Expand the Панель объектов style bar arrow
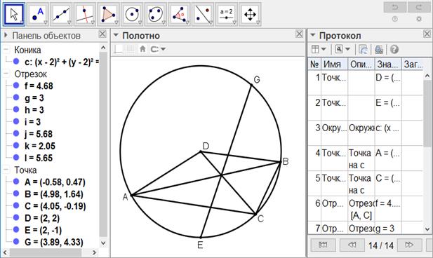The height and width of the screenshot is (258, 433). (x=6, y=35)
